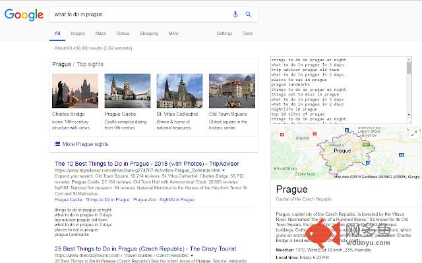Open search Tools

247,34
